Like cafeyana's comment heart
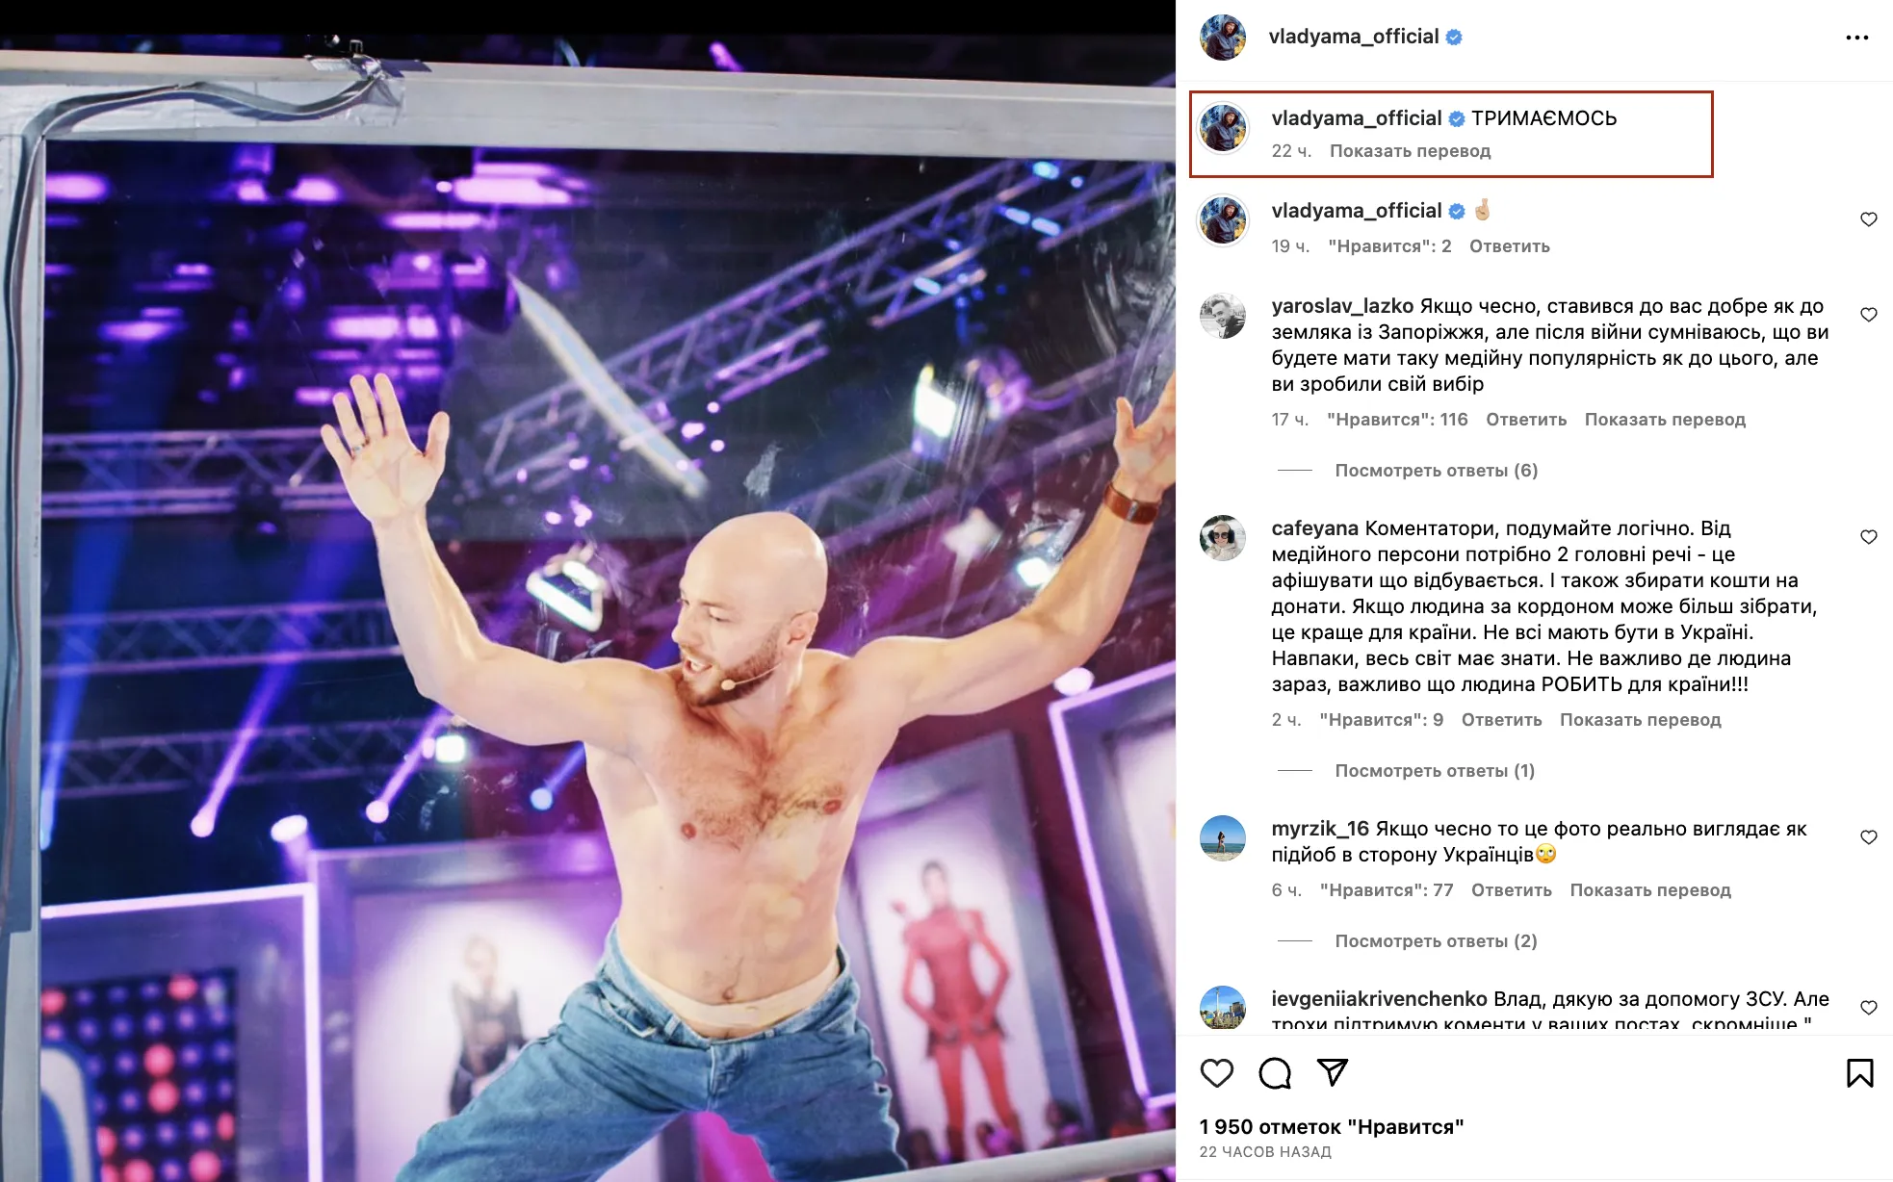Image resolution: width=1893 pixels, height=1182 pixels. point(1868,537)
